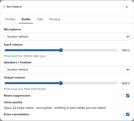Screen dimensions: 134x121
Task: Close the Settings dialog with the X
Action: (x=127, y=7)
